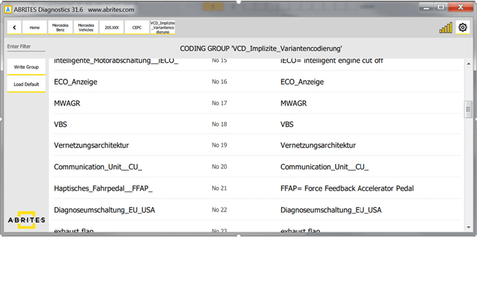This screenshot has height=301, width=477.
Task: Click the back arrow navigation button
Action: click(15, 27)
